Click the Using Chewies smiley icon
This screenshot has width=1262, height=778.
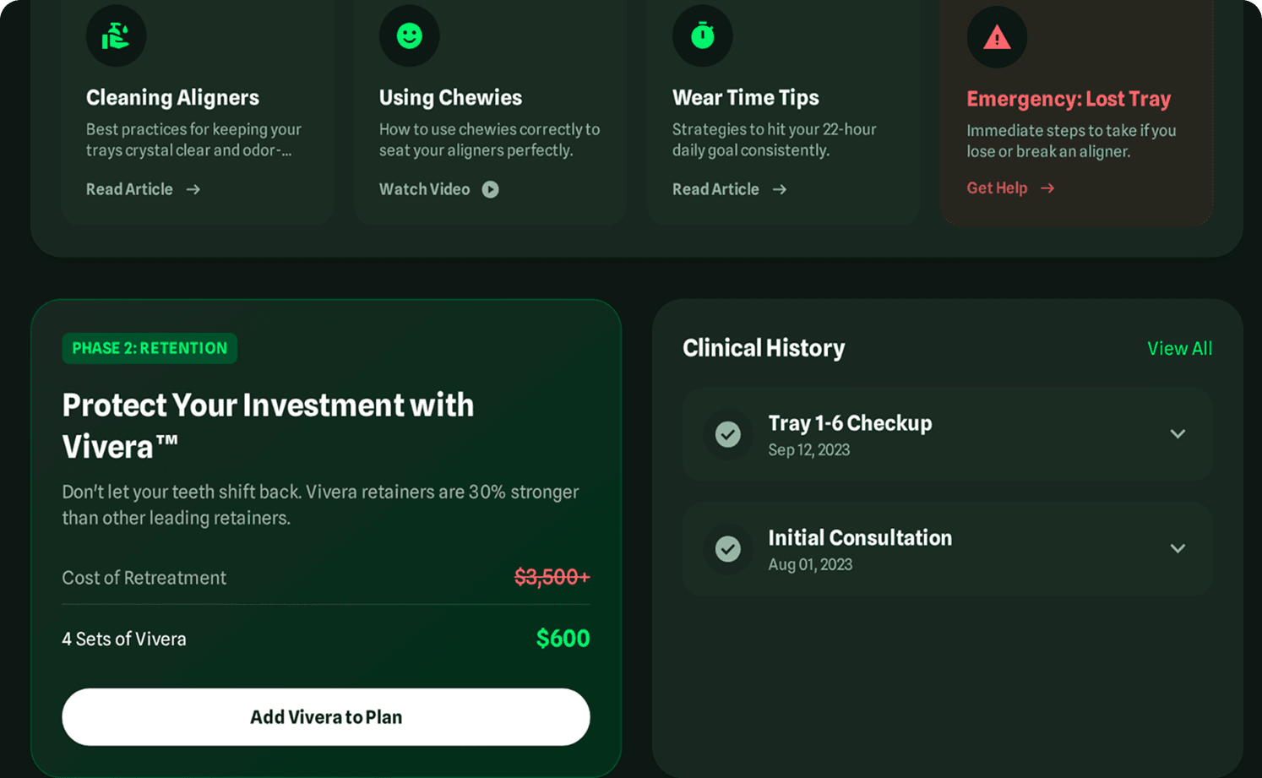(410, 36)
